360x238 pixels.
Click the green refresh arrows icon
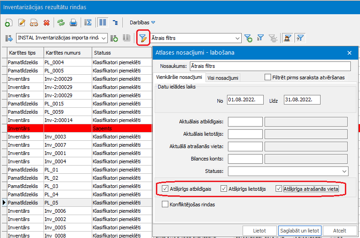coord(61,22)
